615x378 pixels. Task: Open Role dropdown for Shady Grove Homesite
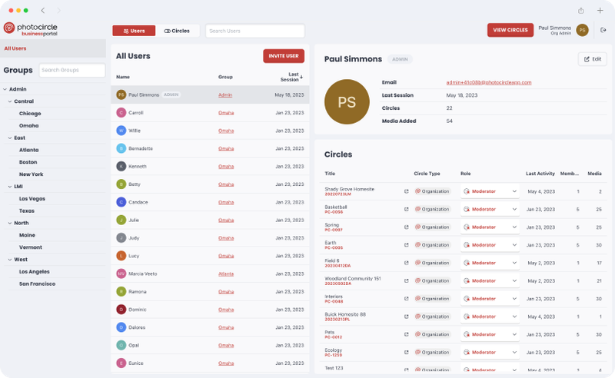click(490, 191)
